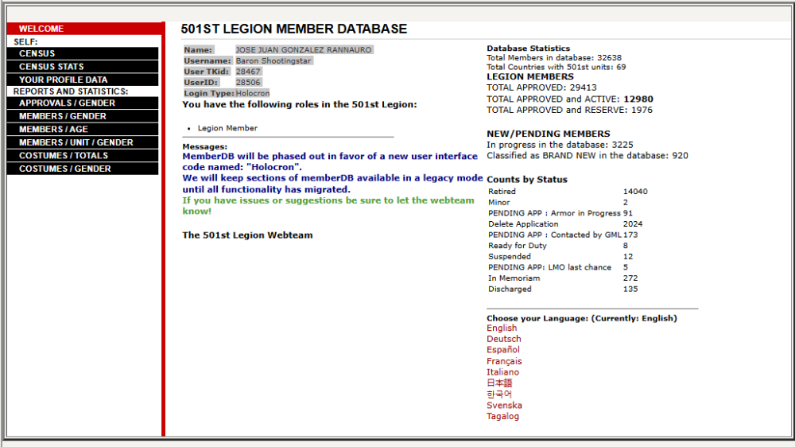Click the name JOSE JUAN GONZALEZ RANNAURO
The height and width of the screenshot is (447, 795).
304,50
